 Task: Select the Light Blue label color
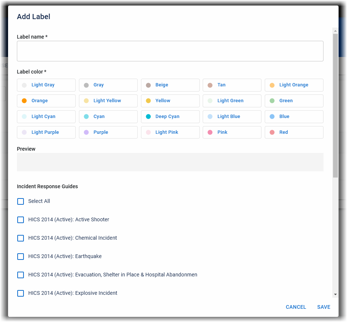tap(232, 117)
